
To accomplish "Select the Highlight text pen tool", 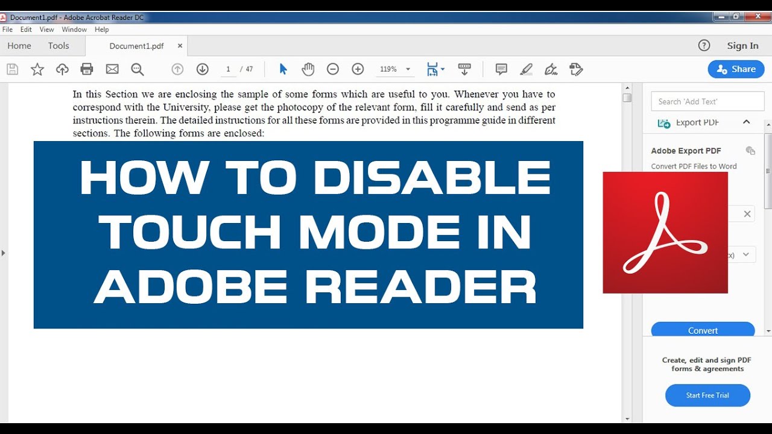I will (527, 69).
